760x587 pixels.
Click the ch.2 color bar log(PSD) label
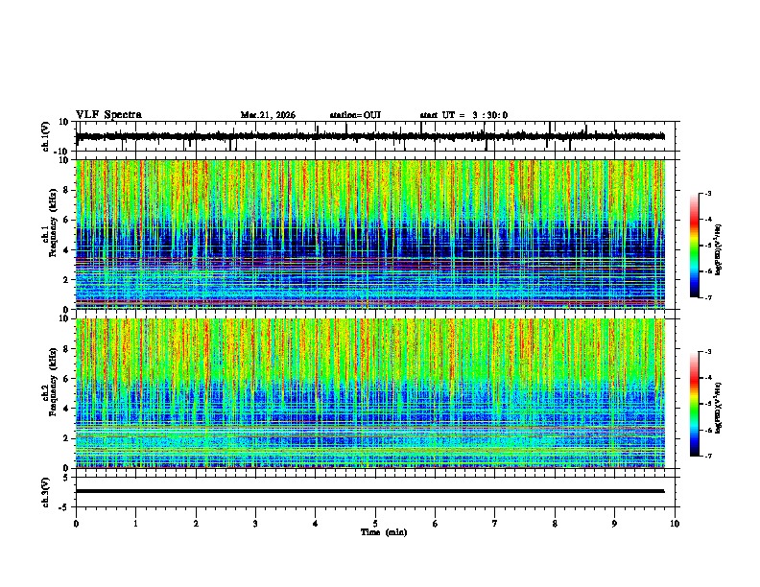pyautogui.click(x=719, y=408)
